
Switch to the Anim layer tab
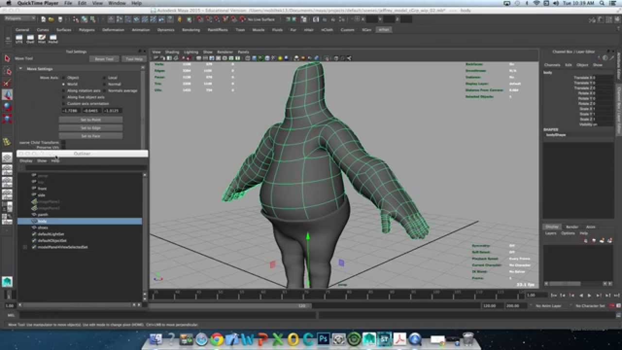[x=590, y=227]
